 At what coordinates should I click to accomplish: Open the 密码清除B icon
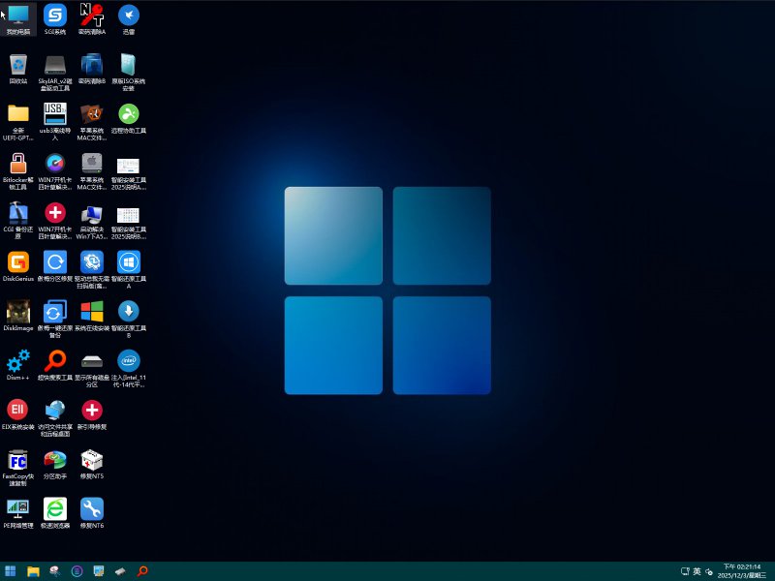coord(92,68)
